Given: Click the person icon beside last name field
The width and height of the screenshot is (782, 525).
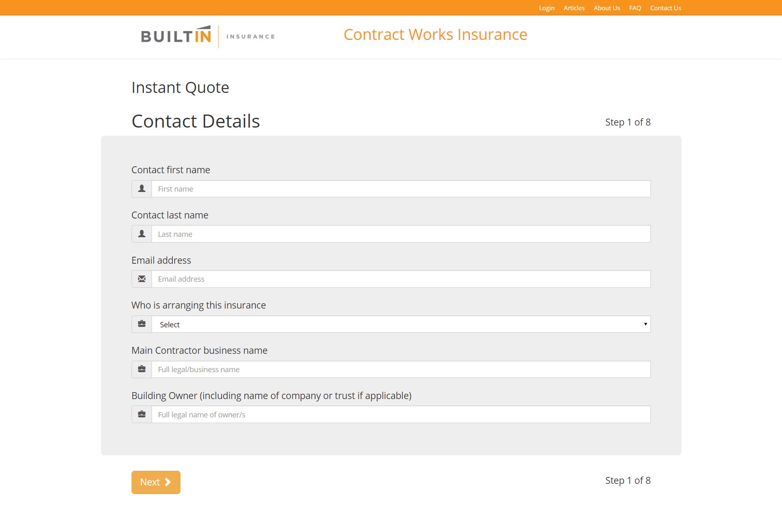Looking at the screenshot, I should point(141,234).
